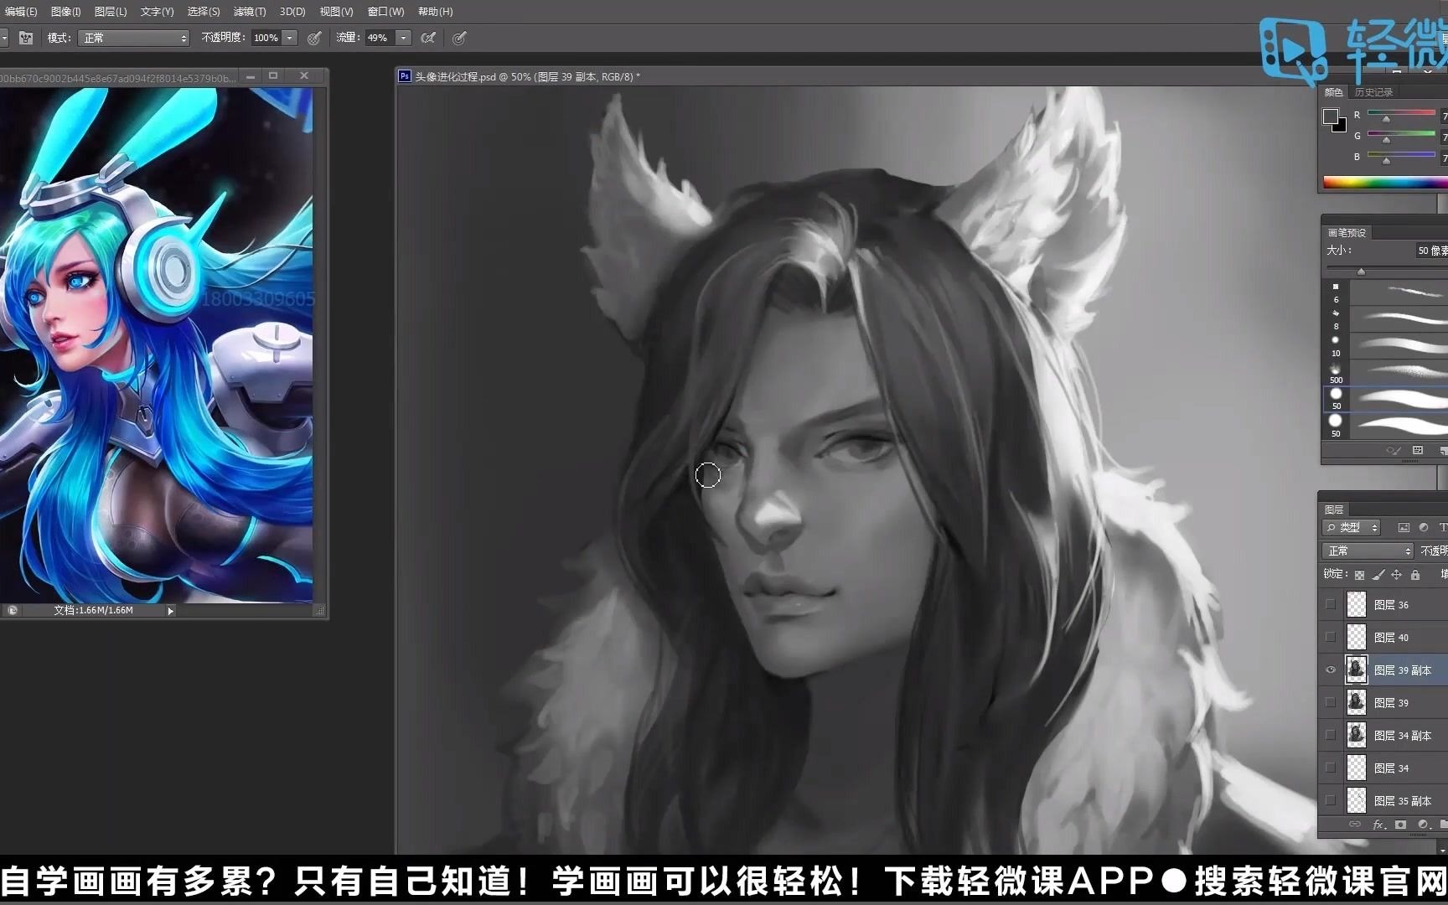Viewport: 1448px width, 905px height.
Task: Open the 滤镜(T) menu
Action: coord(250,12)
